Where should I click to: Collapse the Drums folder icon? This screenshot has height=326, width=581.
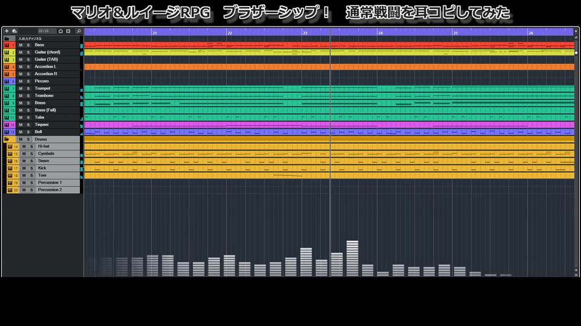(x=7, y=139)
